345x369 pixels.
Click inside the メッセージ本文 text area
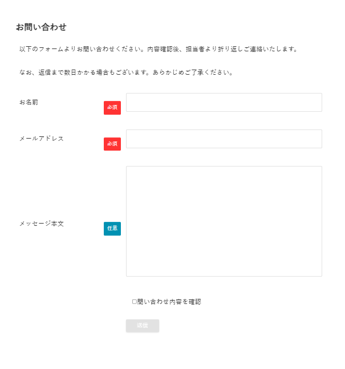coord(224,221)
